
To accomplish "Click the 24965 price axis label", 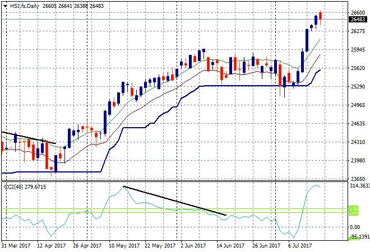I will pos(358,105).
